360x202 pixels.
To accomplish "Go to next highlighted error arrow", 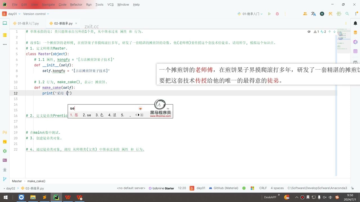I will [x=334, y=32].
